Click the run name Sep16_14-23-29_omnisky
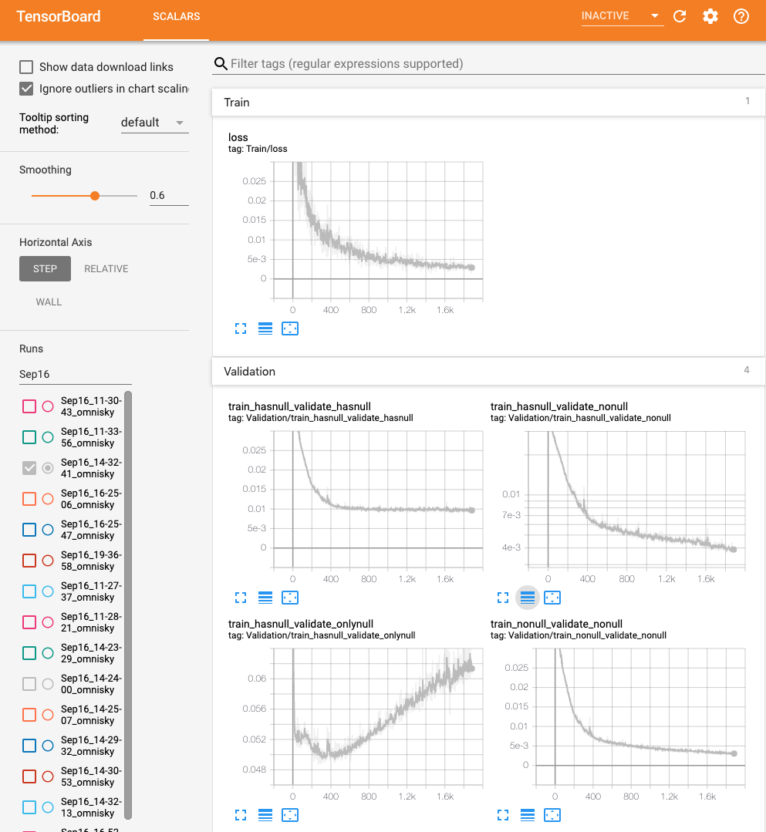The width and height of the screenshot is (766, 832). (x=91, y=652)
